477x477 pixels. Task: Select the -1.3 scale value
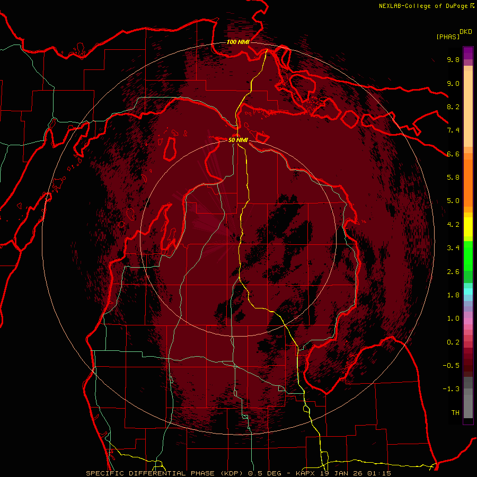[x=451, y=389]
